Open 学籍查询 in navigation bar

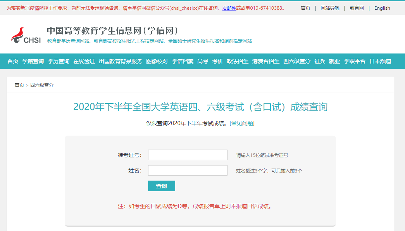pos(33,61)
